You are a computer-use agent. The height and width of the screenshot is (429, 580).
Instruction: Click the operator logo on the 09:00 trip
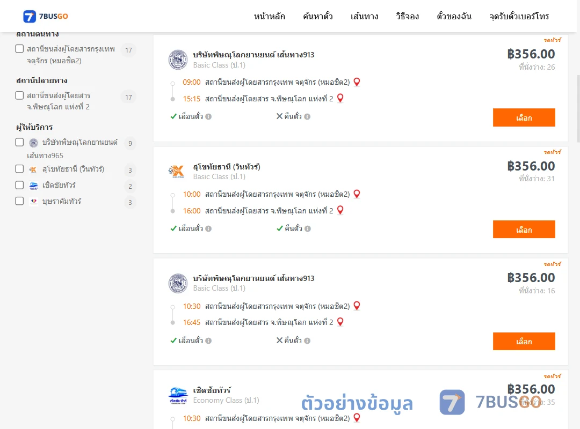coord(178,60)
